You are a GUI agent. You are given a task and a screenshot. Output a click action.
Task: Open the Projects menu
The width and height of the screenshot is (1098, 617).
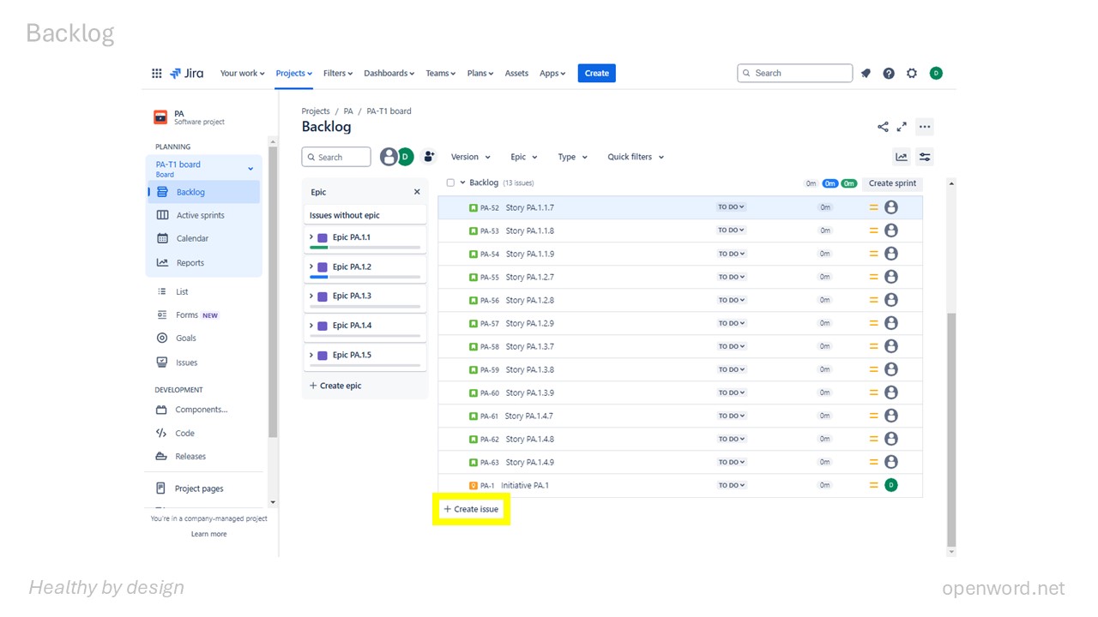pos(294,74)
